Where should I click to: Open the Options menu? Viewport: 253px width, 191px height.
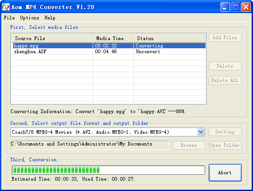tap(29, 18)
